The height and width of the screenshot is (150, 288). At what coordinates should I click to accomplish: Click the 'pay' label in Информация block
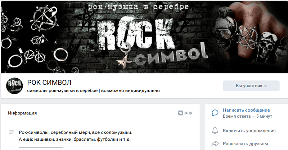point(188,113)
